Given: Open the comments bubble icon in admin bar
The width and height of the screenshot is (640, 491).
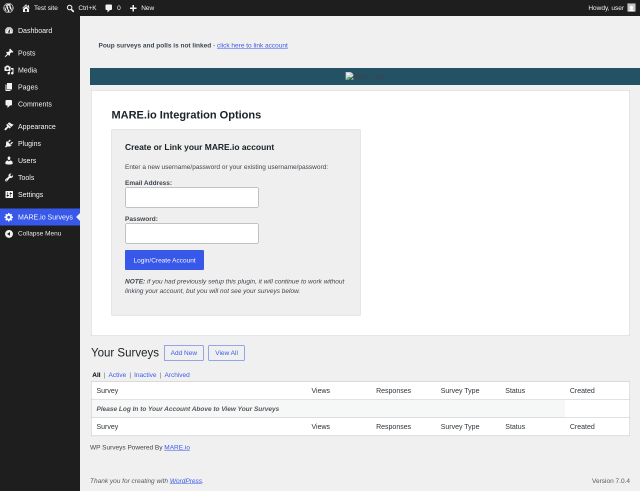Looking at the screenshot, I should pyautogui.click(x=109, y=8).
